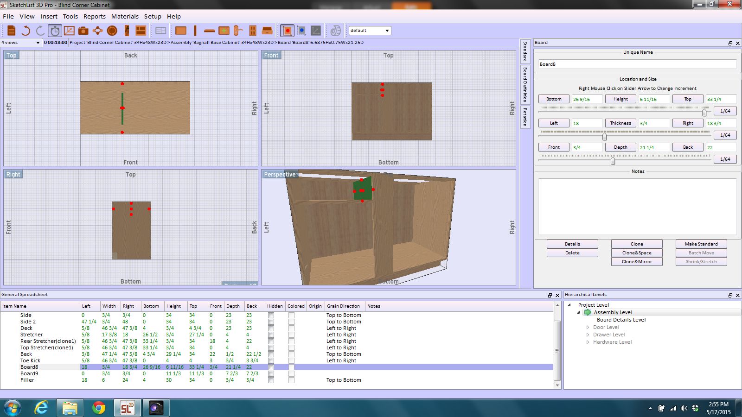
Task: Click the Front/Back position slider thumb
Action: pyautogui.click(x=613, y=161)
